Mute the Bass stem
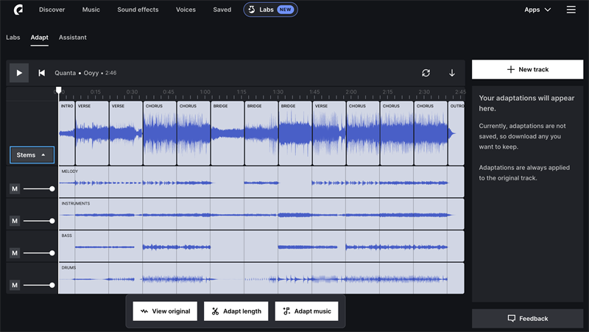Screen dimensions: 589x332 [x=15, y=253]
